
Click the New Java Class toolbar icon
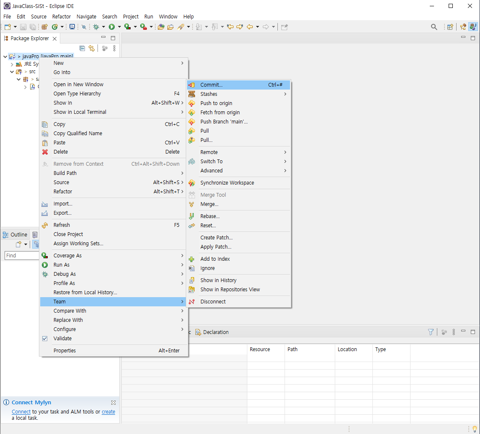click(55, 27)
